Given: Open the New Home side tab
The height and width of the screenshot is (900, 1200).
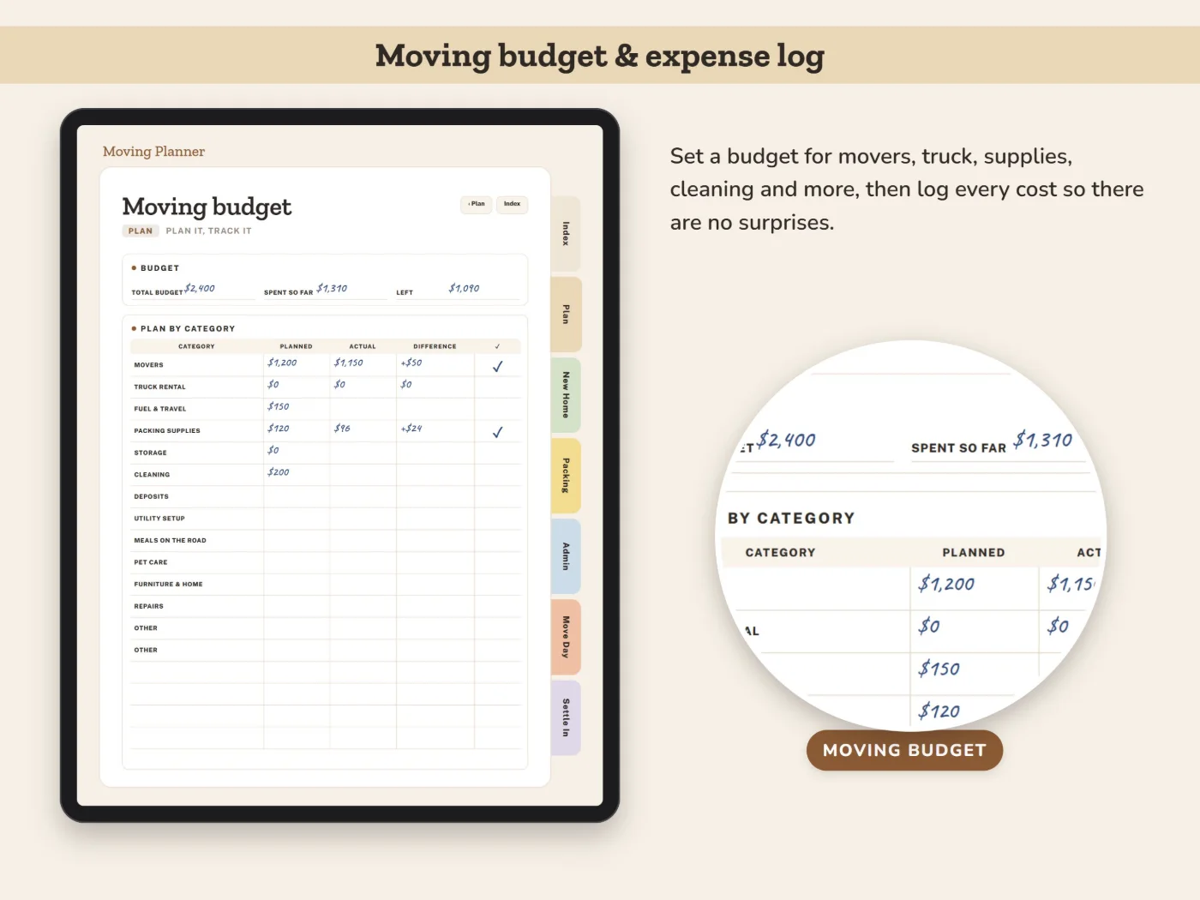Looking at the screenshot, I should pyautogui.click(x=566, y=395).
